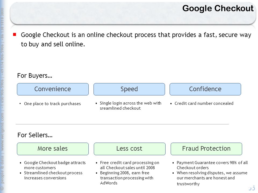The width and height of the screenshot is (258, 193).
Task: Click the Convenience box
Action: 53,89
